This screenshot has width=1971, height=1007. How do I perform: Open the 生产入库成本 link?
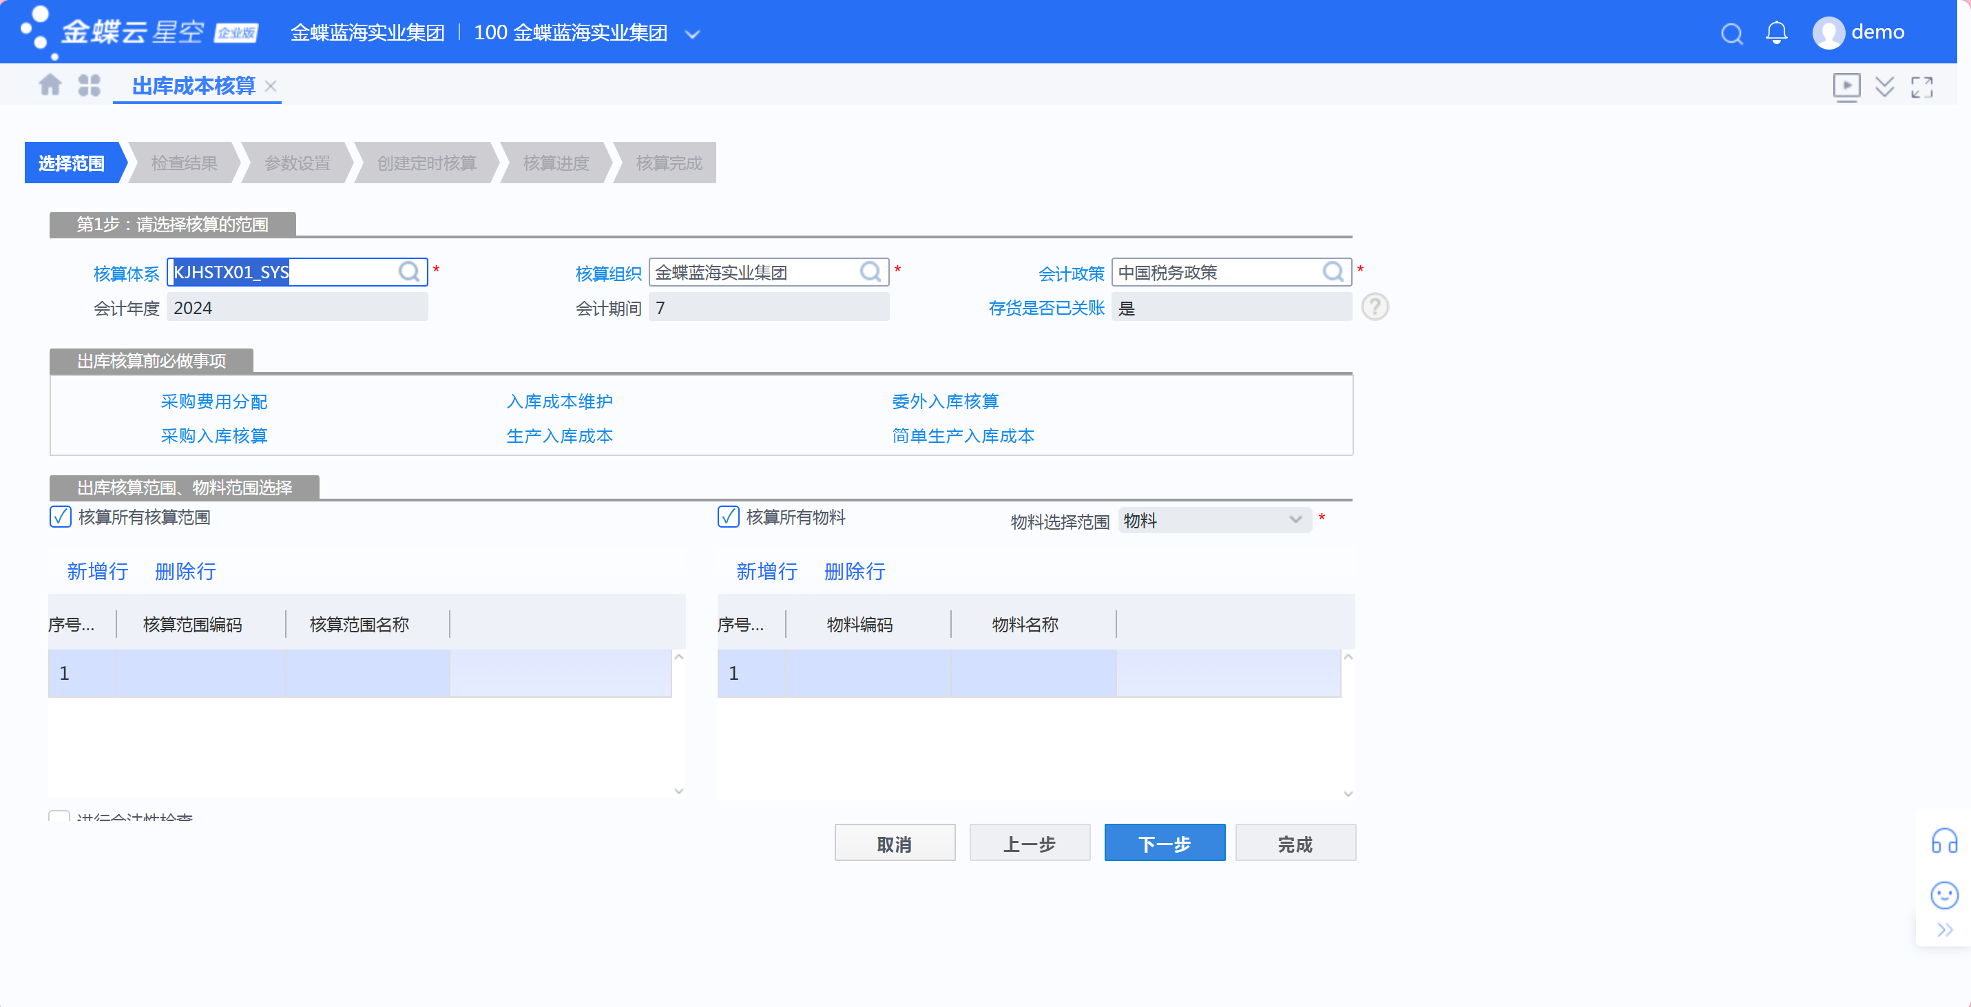(x=559, y=436)
